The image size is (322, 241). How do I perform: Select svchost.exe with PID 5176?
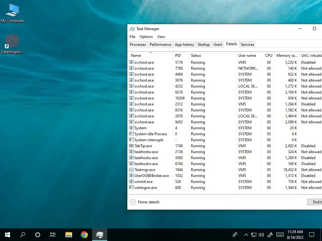(x=225, y=62)
